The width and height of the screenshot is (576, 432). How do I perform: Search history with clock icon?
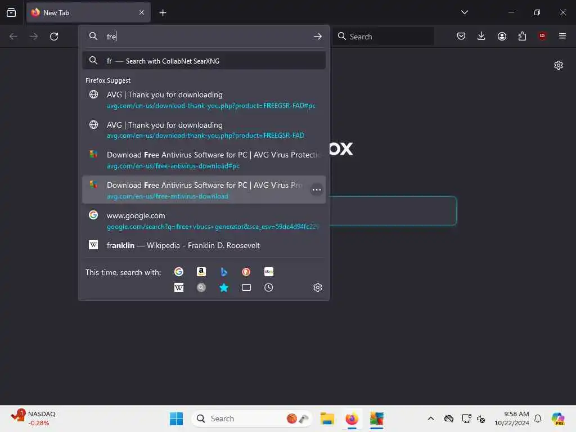pos(268,287)
